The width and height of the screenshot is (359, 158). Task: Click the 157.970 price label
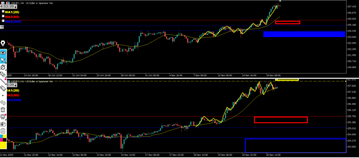pyautogui.click(x=352, y=80)
